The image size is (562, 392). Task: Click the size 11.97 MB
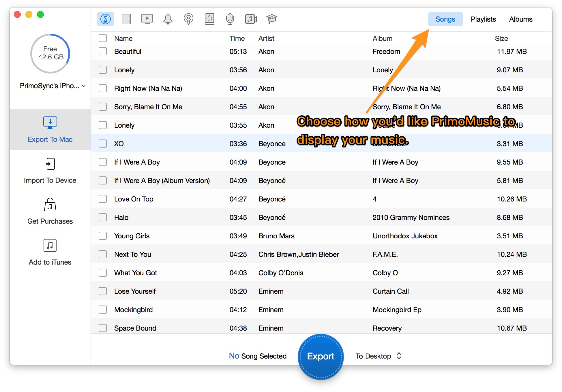pos(512,51)
